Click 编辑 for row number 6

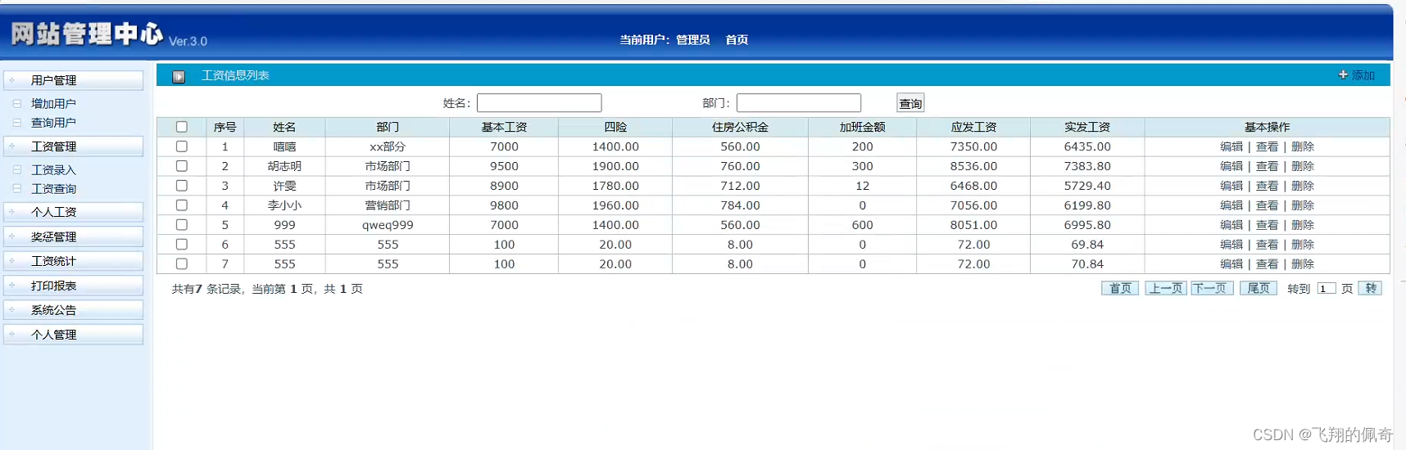1231,245
